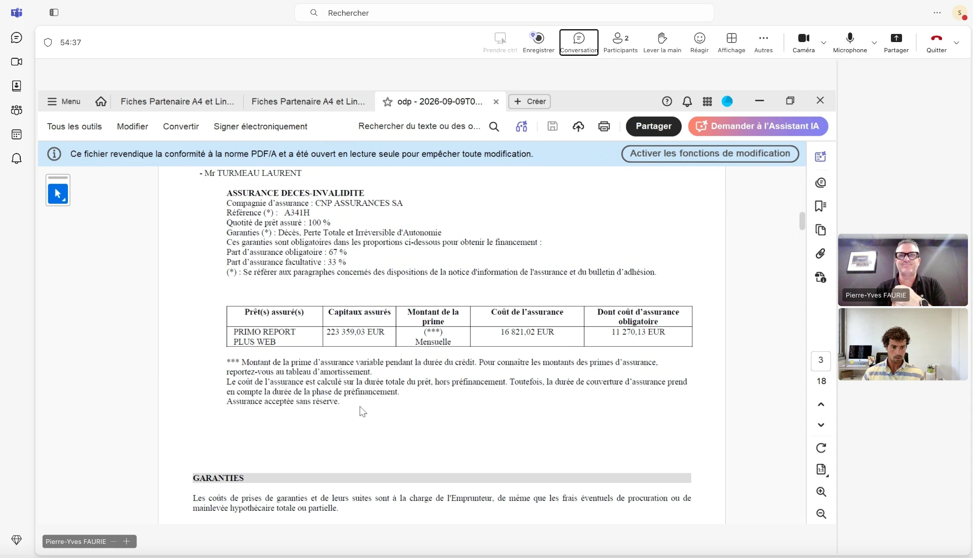
Task: Toggle the Participants panel
Action: coord(620,42)
